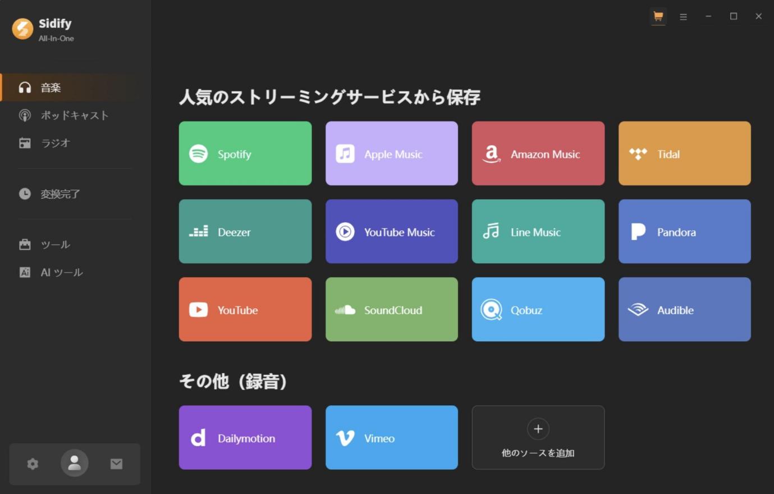Viewport: 774px width, 494px height.
Task: Open the hamburger menu in title bar
Action: 683,17
